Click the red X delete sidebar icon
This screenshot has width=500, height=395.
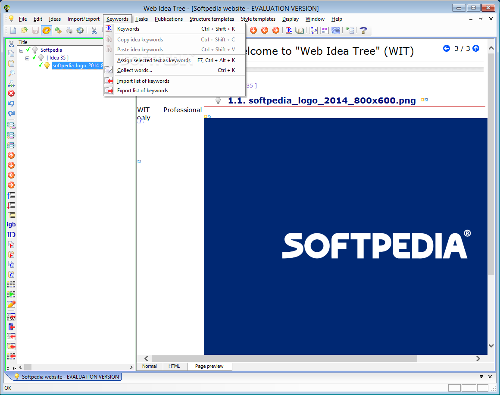(x=11, y=93)
